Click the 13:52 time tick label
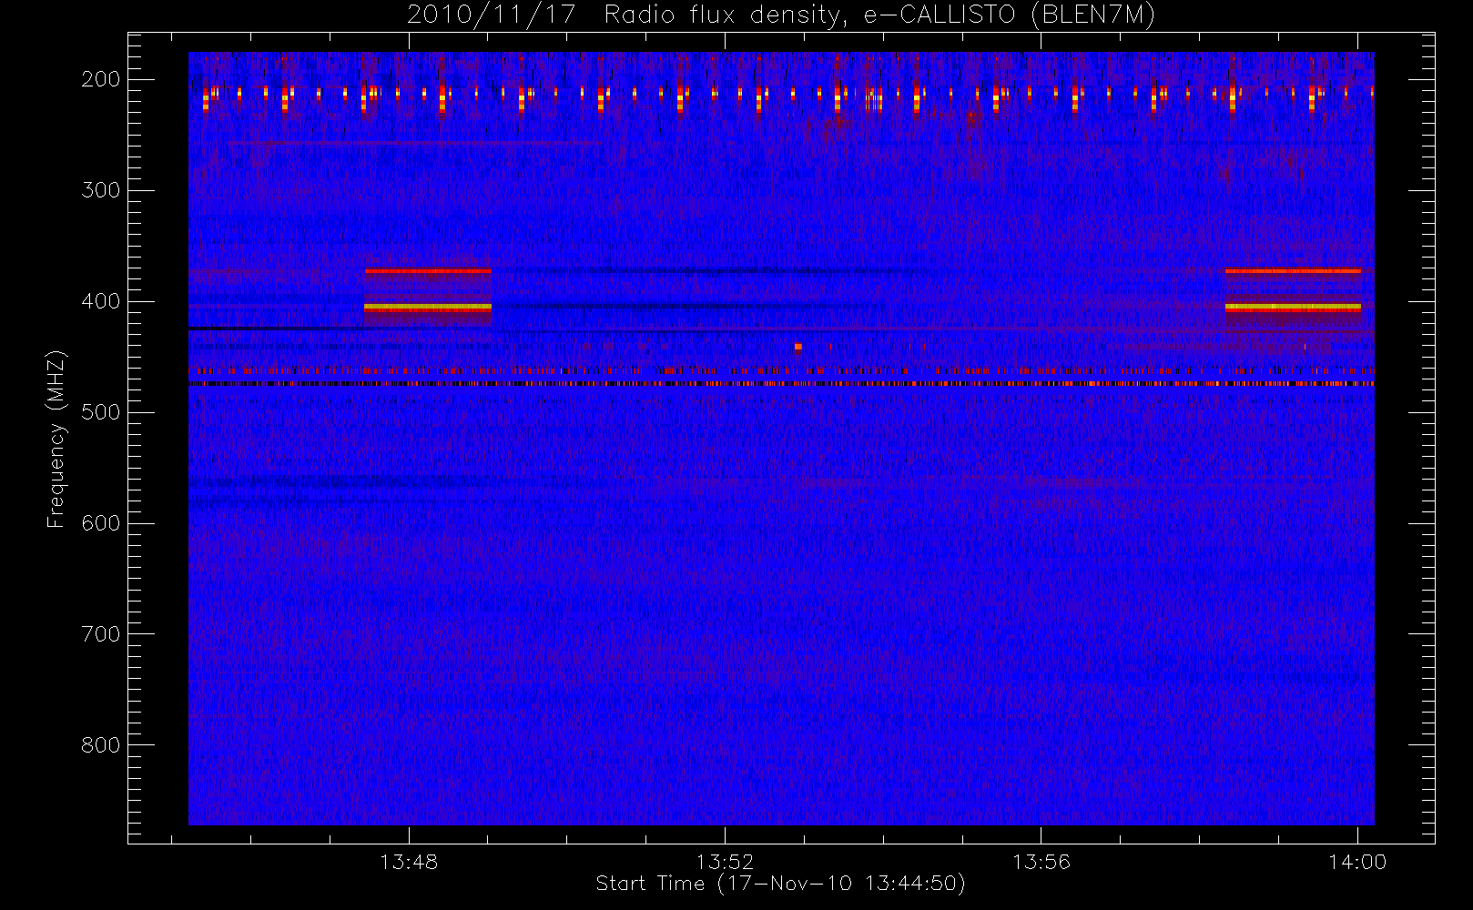This screenshot has height=910, width=1473. 725,862
